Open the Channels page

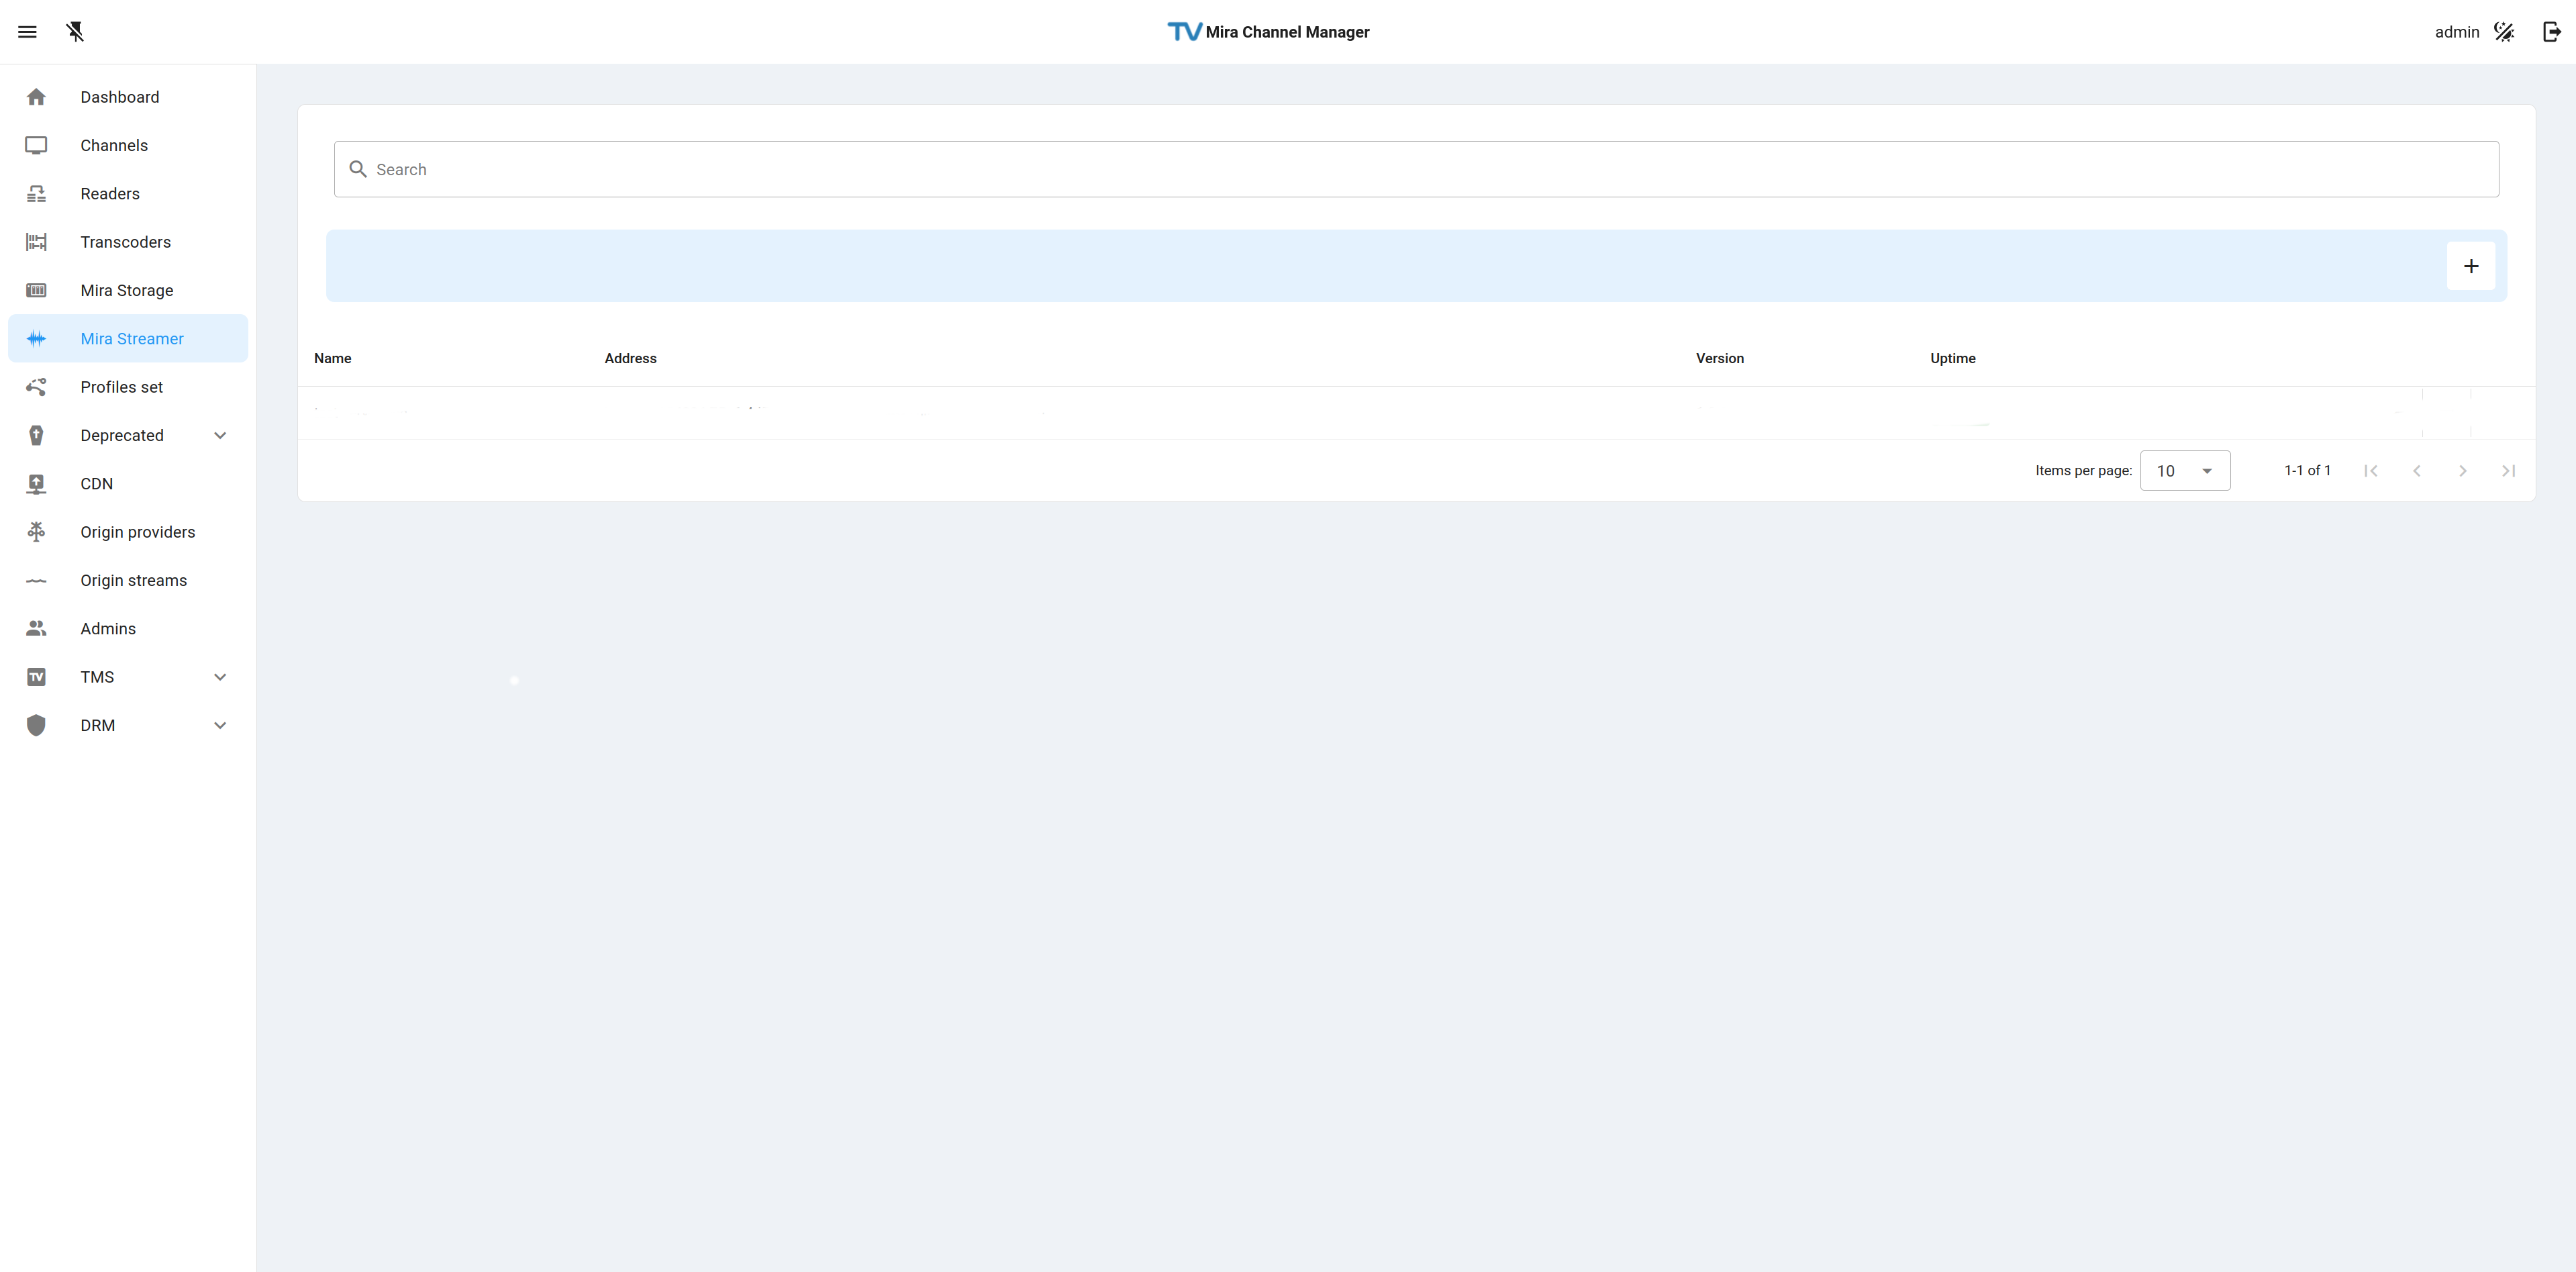(x=114, y=145)
